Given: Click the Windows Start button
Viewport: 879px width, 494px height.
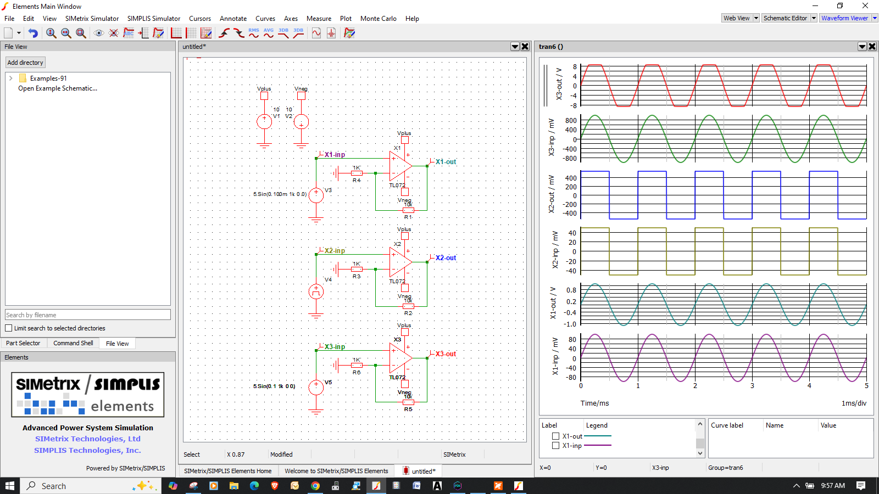Looking at the screenshot, I should click(x=9, y=486).
